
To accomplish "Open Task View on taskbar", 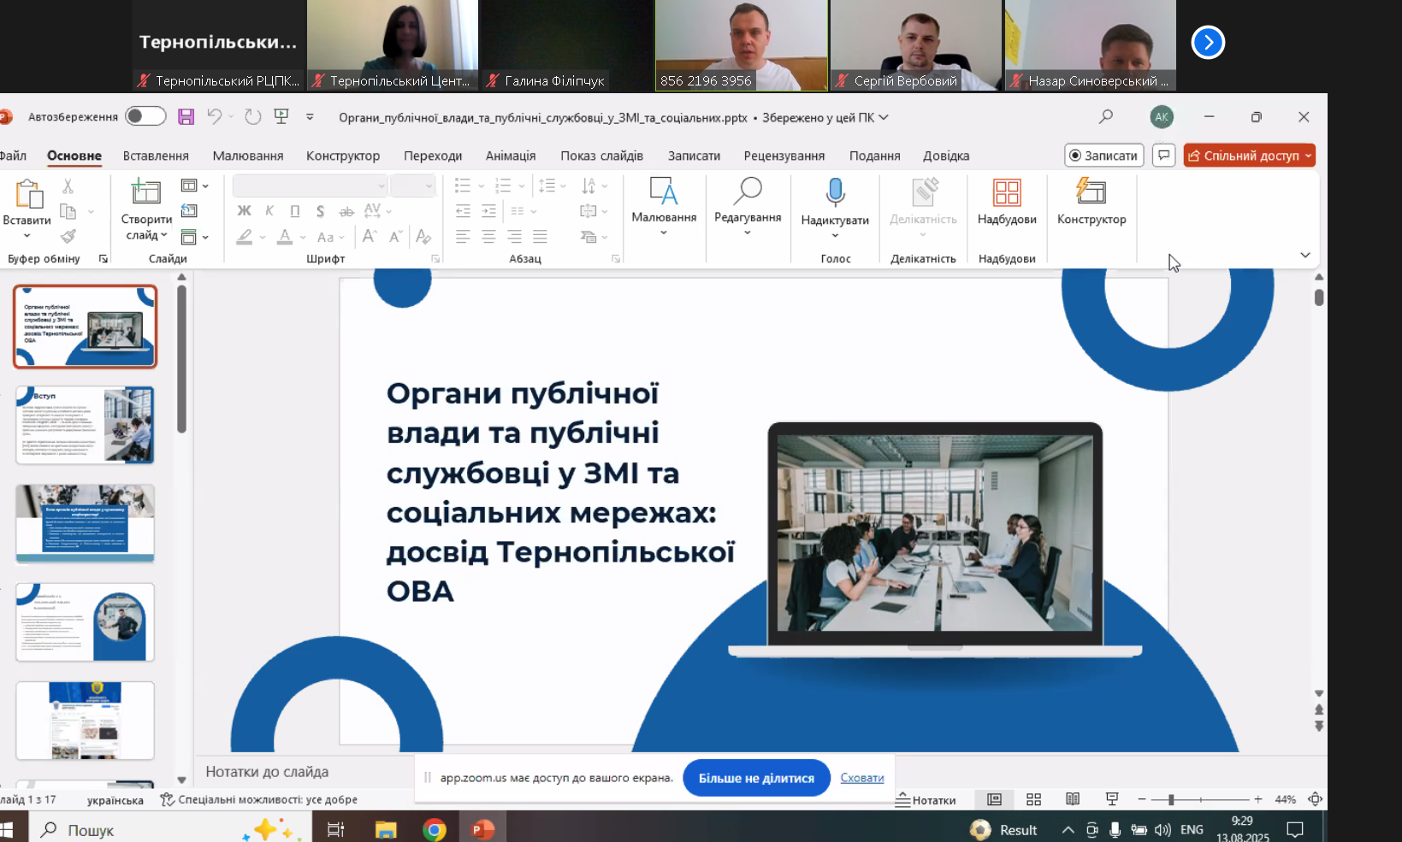I will click(335, 829).
